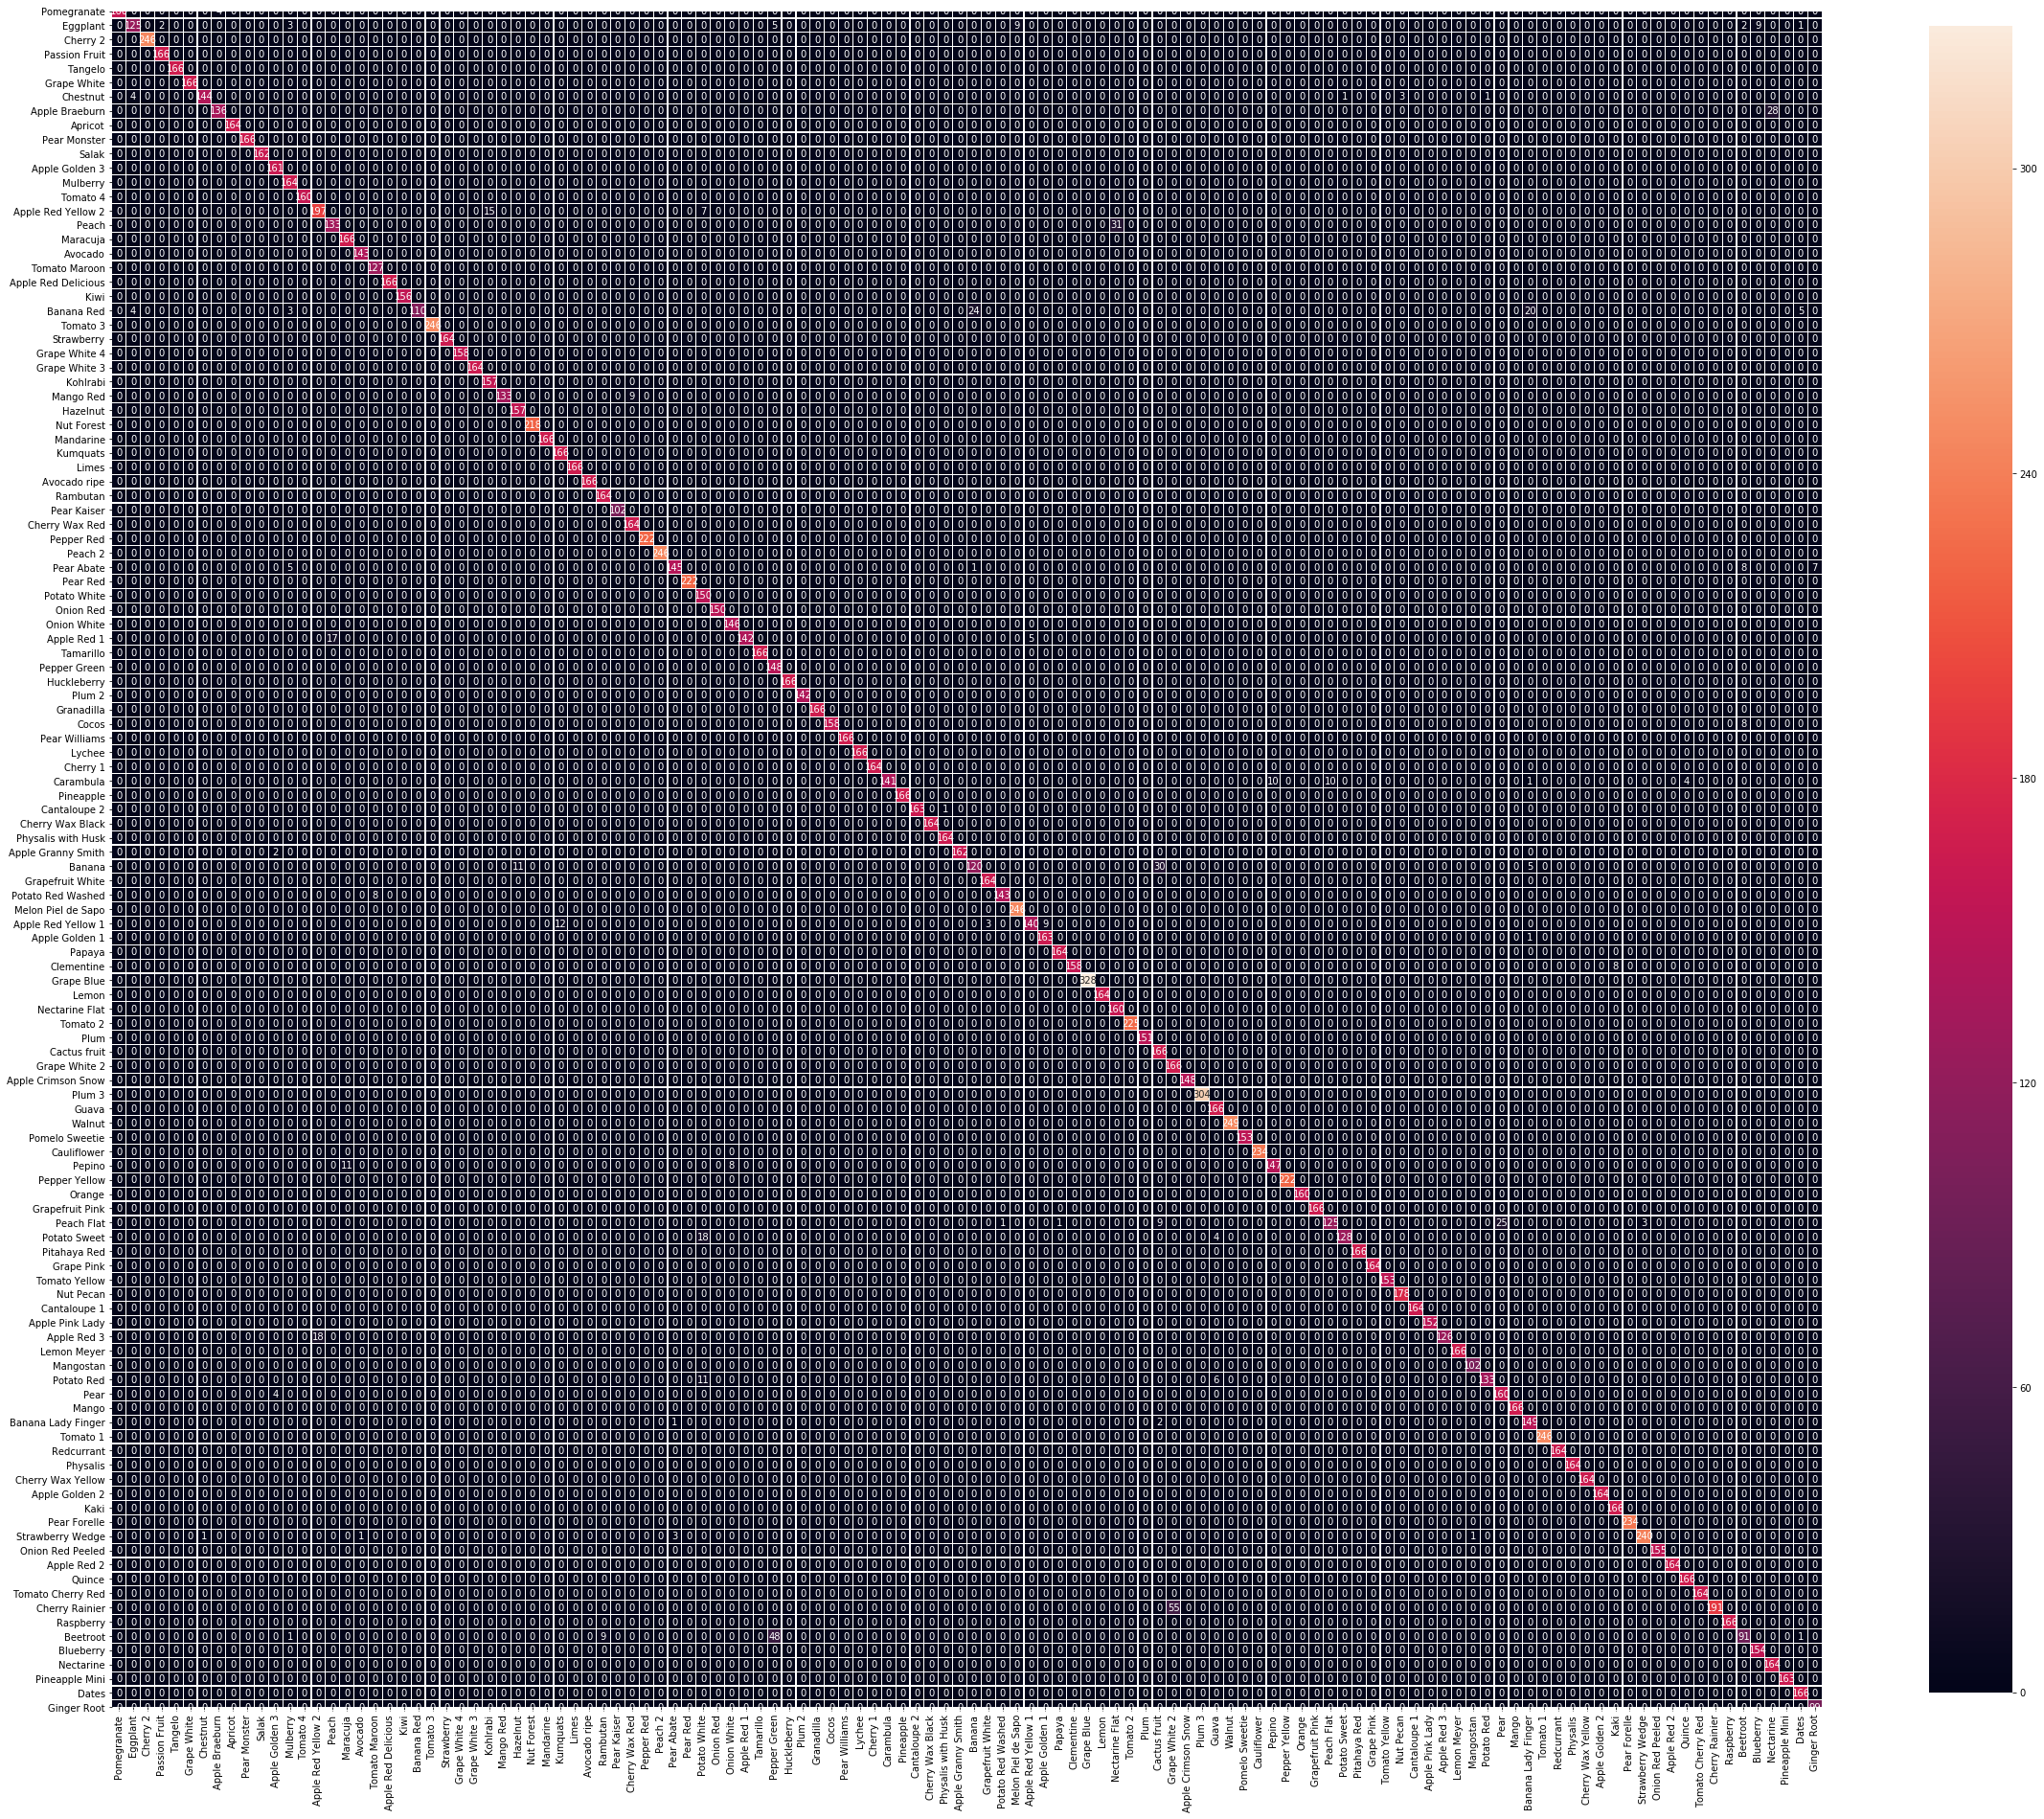Select the off-diagonal cell showing 55 in Cherry Rainier row
The image size is (2044, 1819).
1174,1606
